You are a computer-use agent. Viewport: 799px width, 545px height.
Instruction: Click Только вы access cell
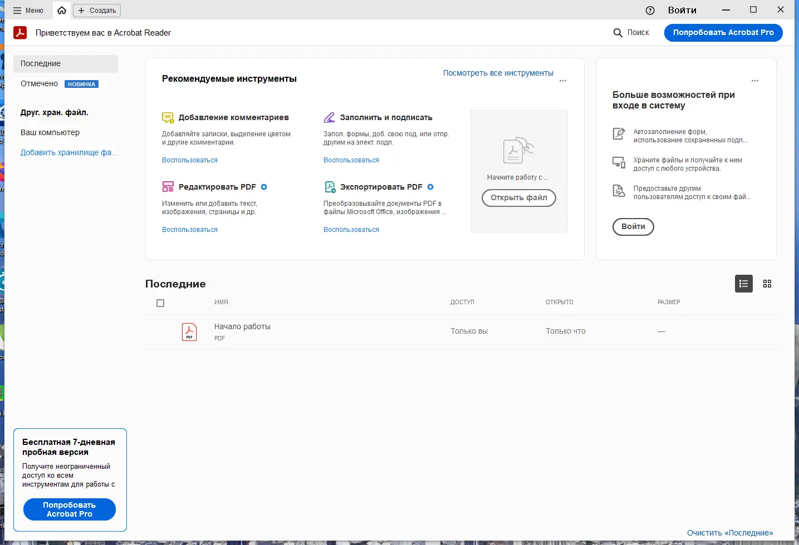[x=469, y=331]
